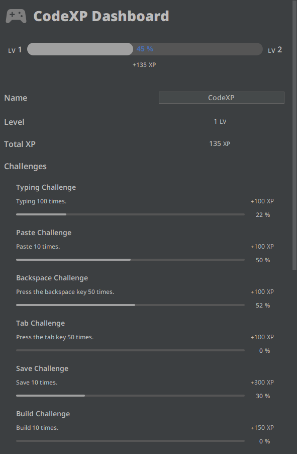Click the +100 XP reward on Tab Challenge
The height and width of the screenshot is (454, 297).
[x=261, y=337]
